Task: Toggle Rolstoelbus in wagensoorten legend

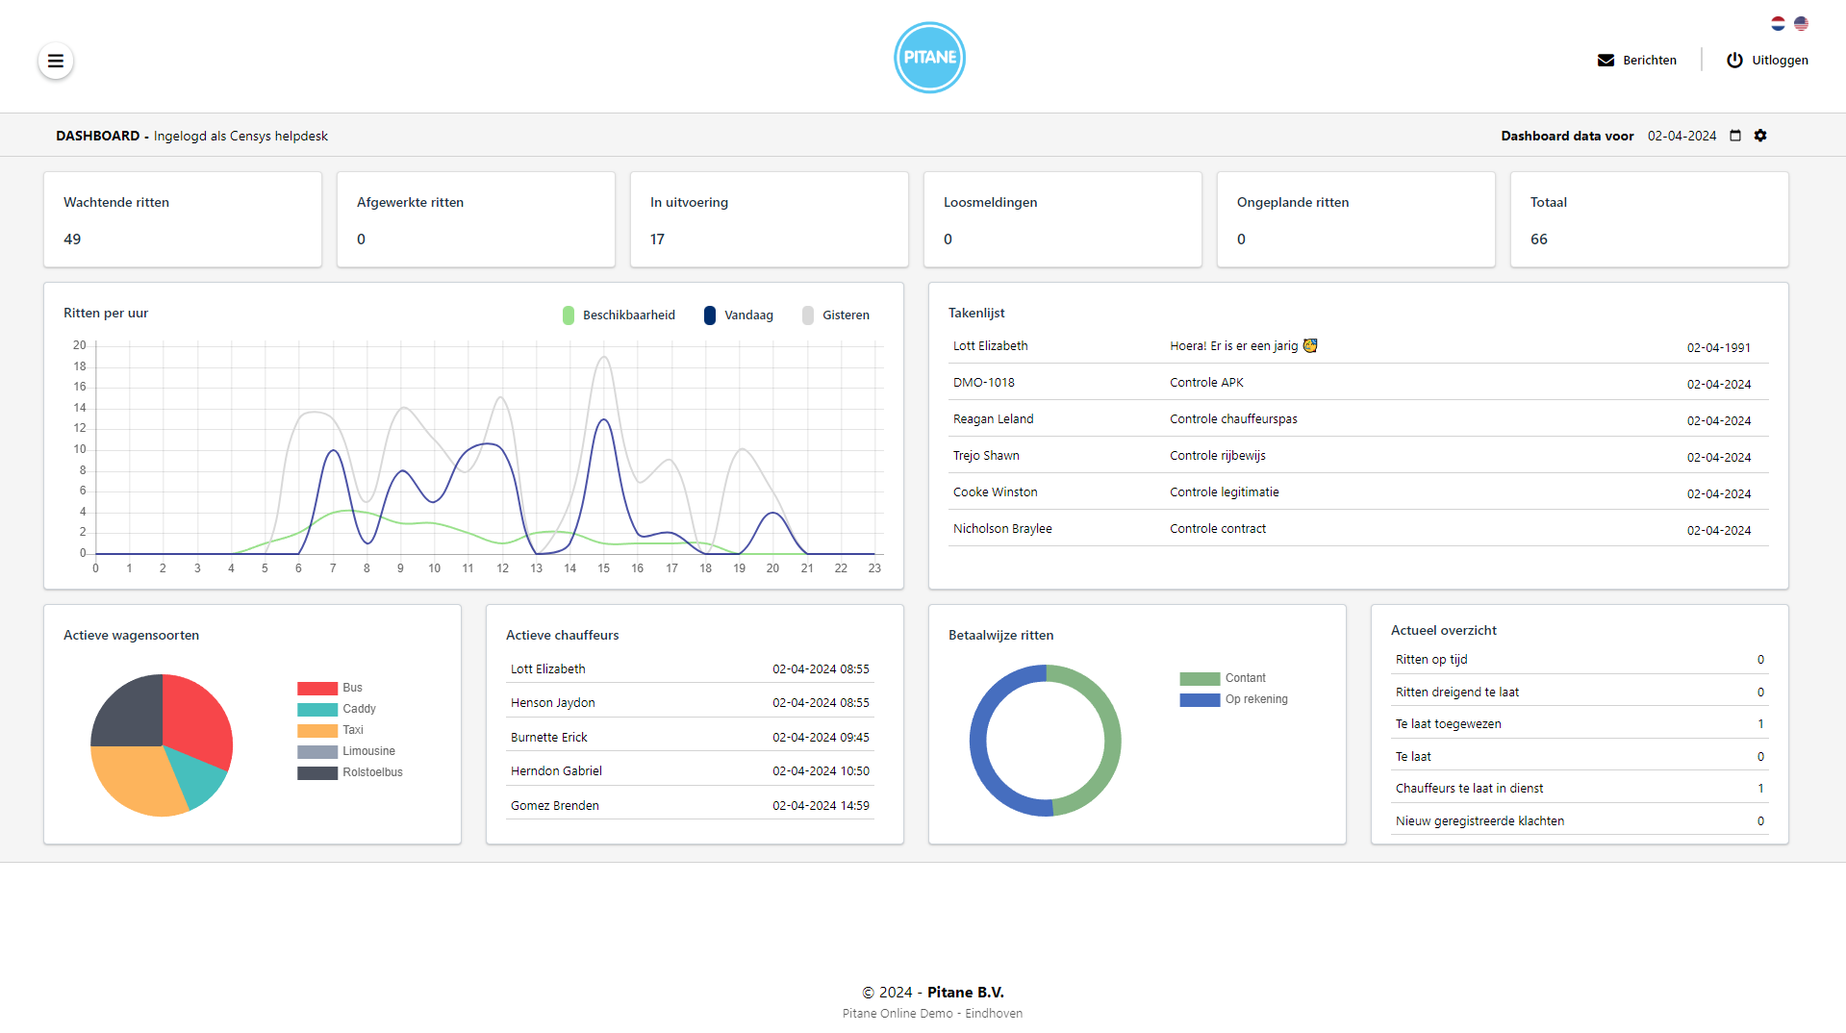Action: click(x=350, y=772)
